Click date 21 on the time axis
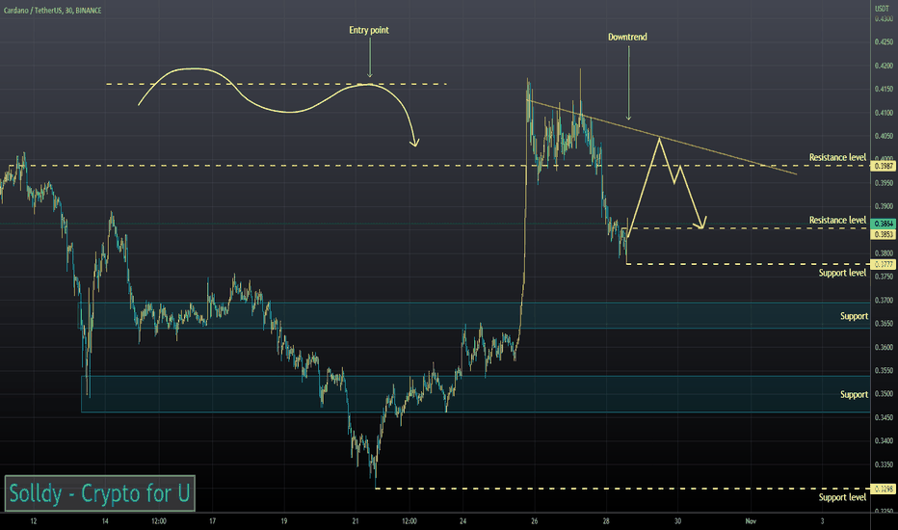This screenshot has height=530, width=898. pos(356,521)
